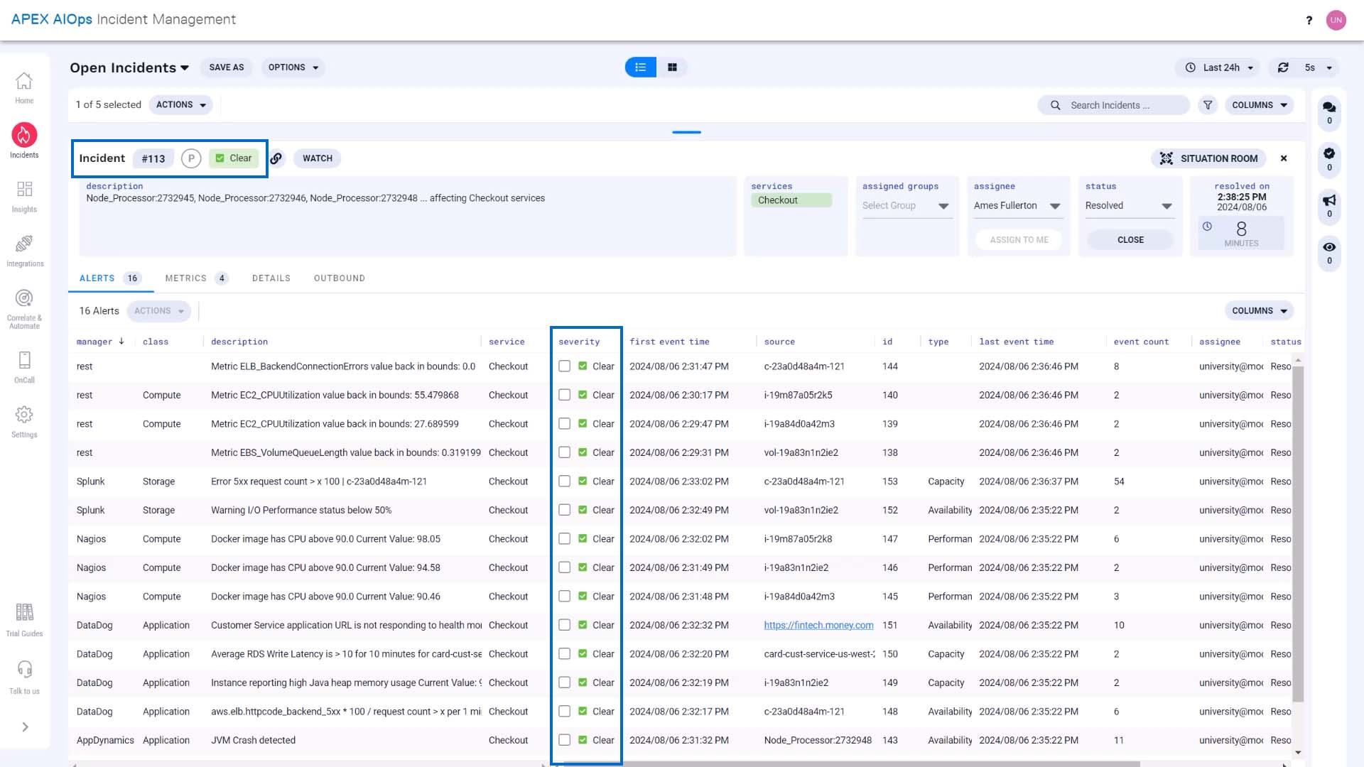Click the SAVE AS button
Image resolution: width=1364 pixels, height=767 pixels.
(x=227, y=67)
